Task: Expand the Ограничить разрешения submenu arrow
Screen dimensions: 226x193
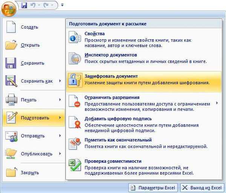Action: pos(217,103)
